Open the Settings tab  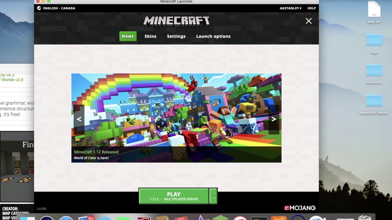click(x=176, y=36)
